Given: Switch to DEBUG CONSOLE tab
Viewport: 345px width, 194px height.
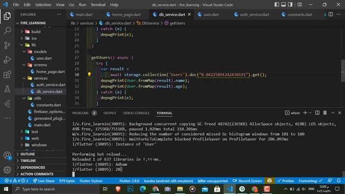Looking at the screenshot, I should tap(136, 113).
